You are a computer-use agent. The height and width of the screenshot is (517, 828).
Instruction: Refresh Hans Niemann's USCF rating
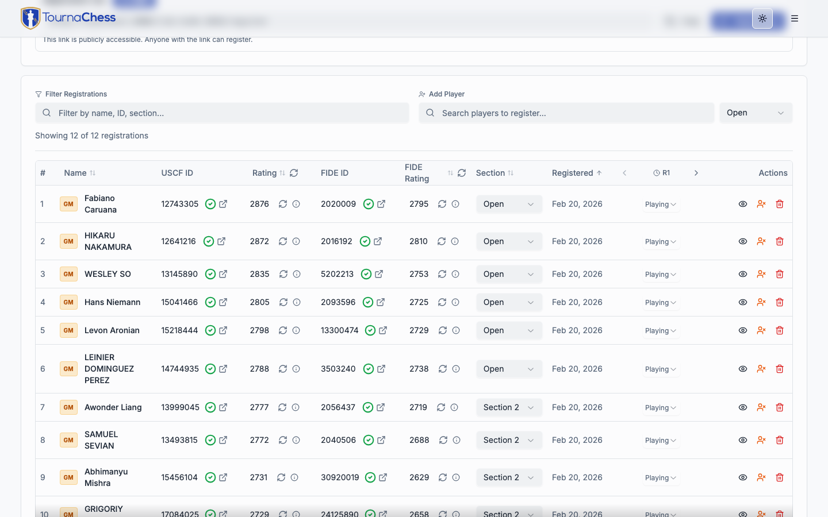coord(283,302)
